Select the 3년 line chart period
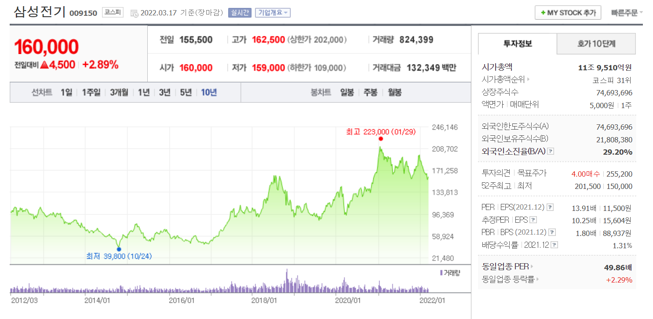The image size is (653, 319). 164,92
